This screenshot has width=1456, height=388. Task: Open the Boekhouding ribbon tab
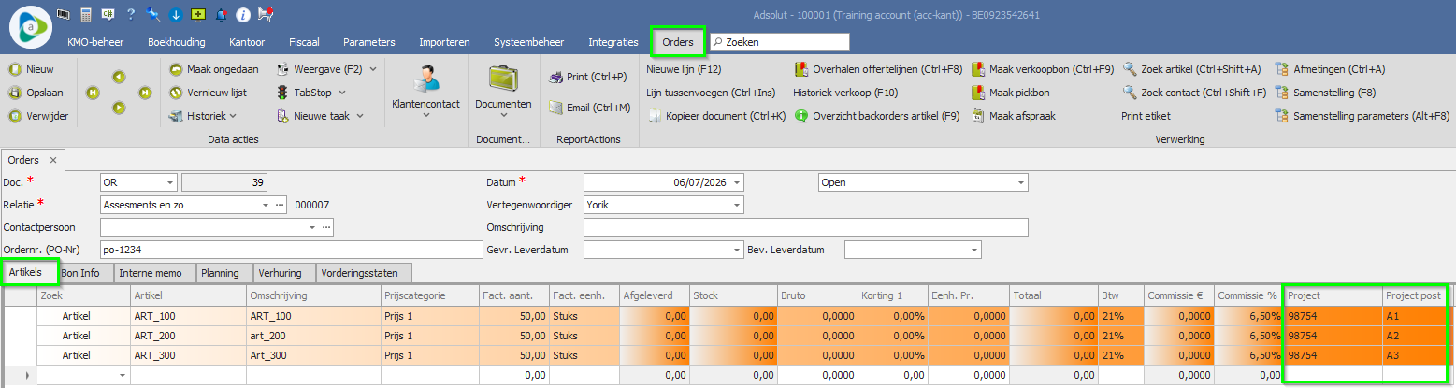(x=176, y=42)
